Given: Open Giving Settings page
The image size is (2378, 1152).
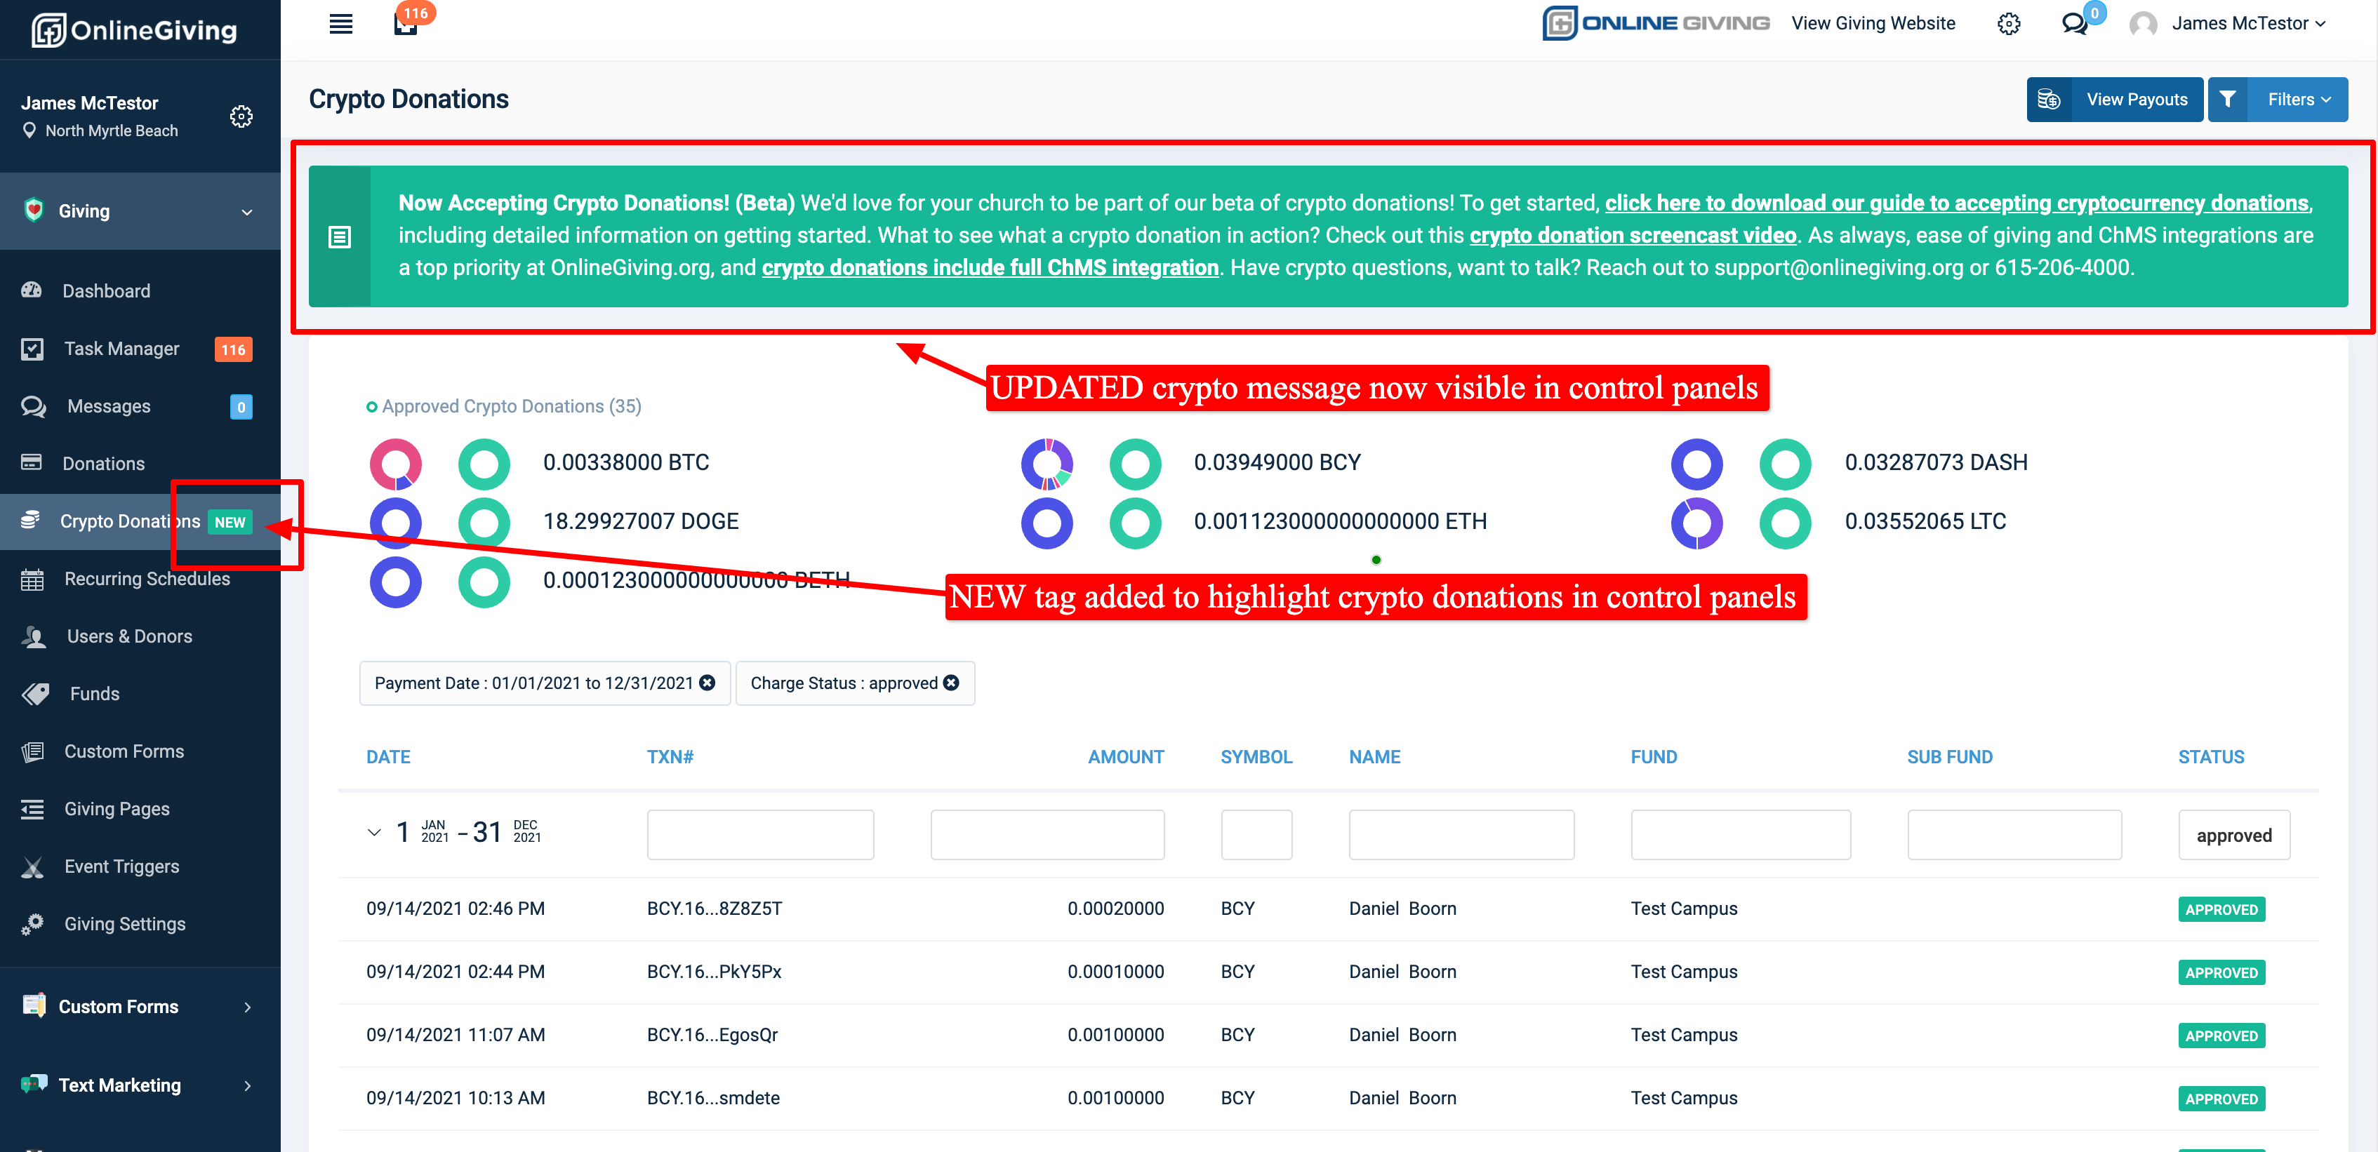Looking at the screenshot, I should click(x=125, y=924).
